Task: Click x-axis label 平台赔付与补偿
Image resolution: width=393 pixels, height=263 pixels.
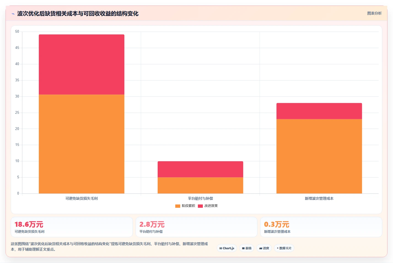Action: [x=200, y=198]
